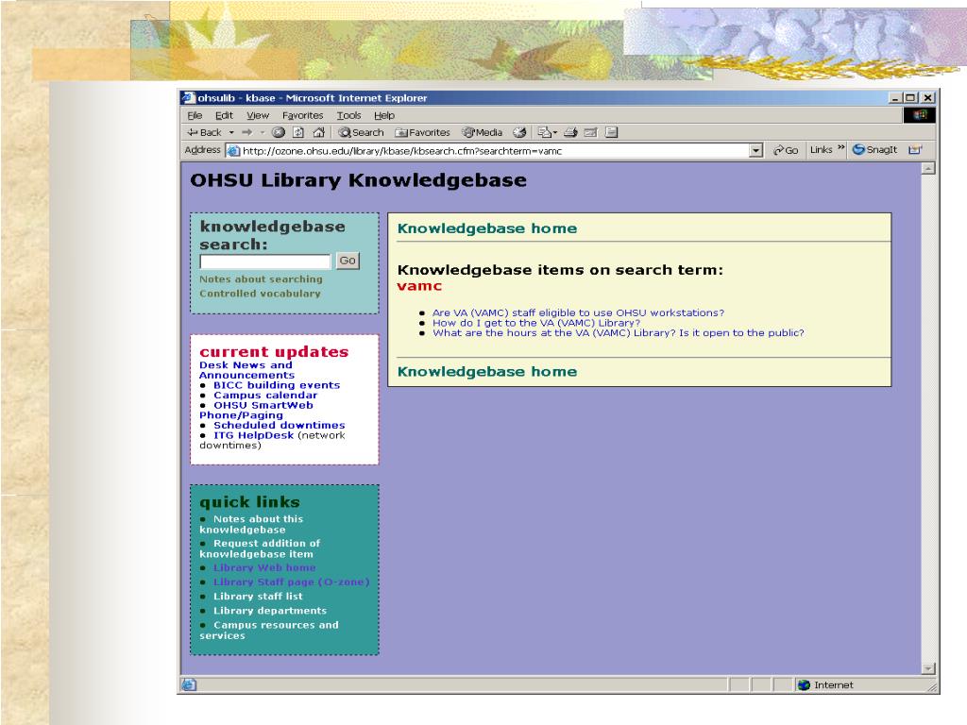967x725 pixels.
Task: Open bottom Knowledgebase home link
Action: tap(487, 372)
